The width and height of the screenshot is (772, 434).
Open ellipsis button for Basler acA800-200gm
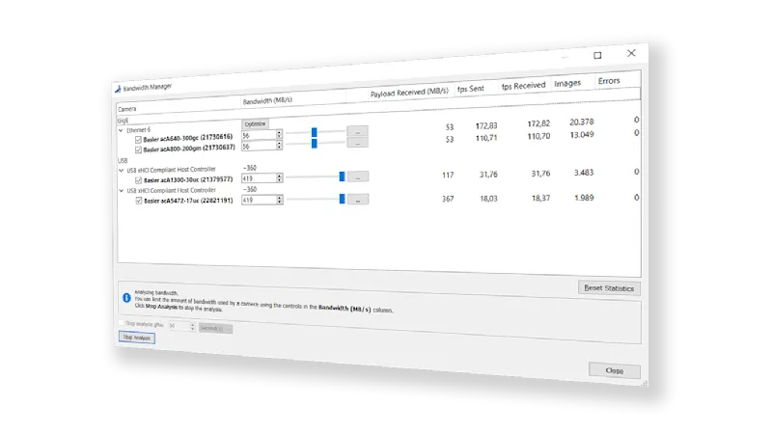pyautogui.click(x=358, y=144)
